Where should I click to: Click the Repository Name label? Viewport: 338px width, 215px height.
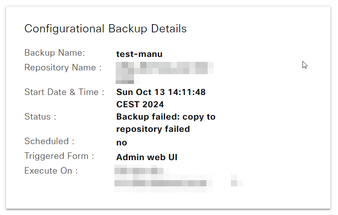tap(63, 68)
